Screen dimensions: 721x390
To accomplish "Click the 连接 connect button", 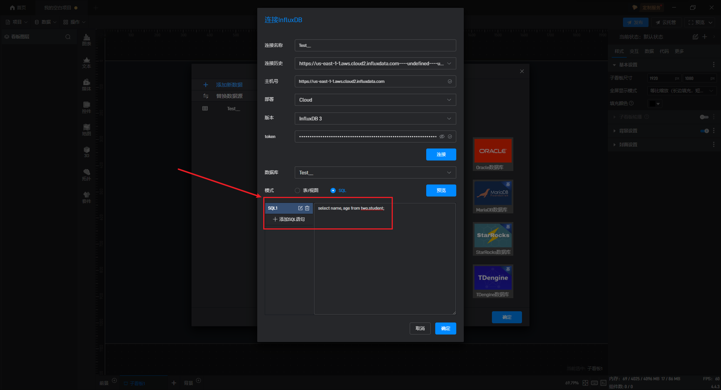I will (x=441, y=154).
